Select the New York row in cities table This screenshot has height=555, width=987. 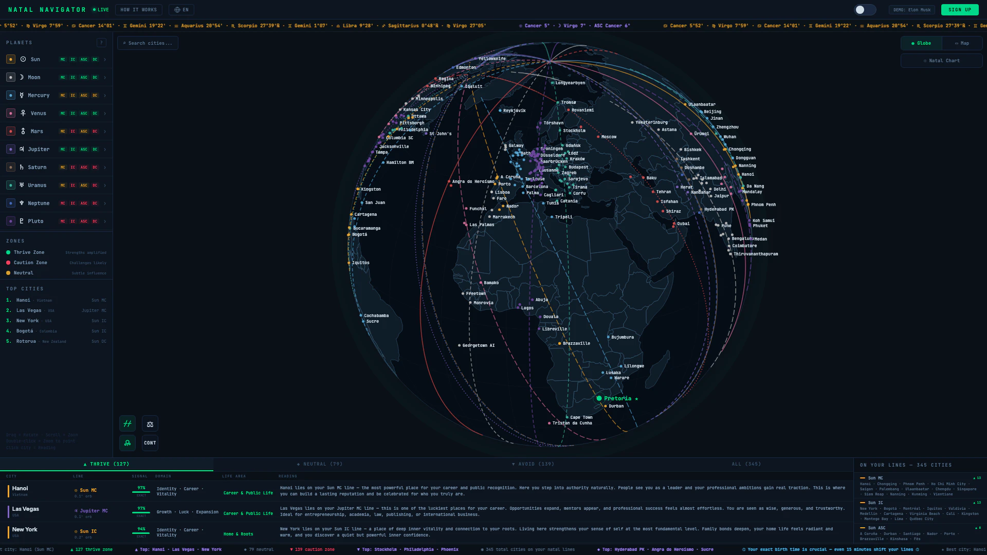[427, 532]
